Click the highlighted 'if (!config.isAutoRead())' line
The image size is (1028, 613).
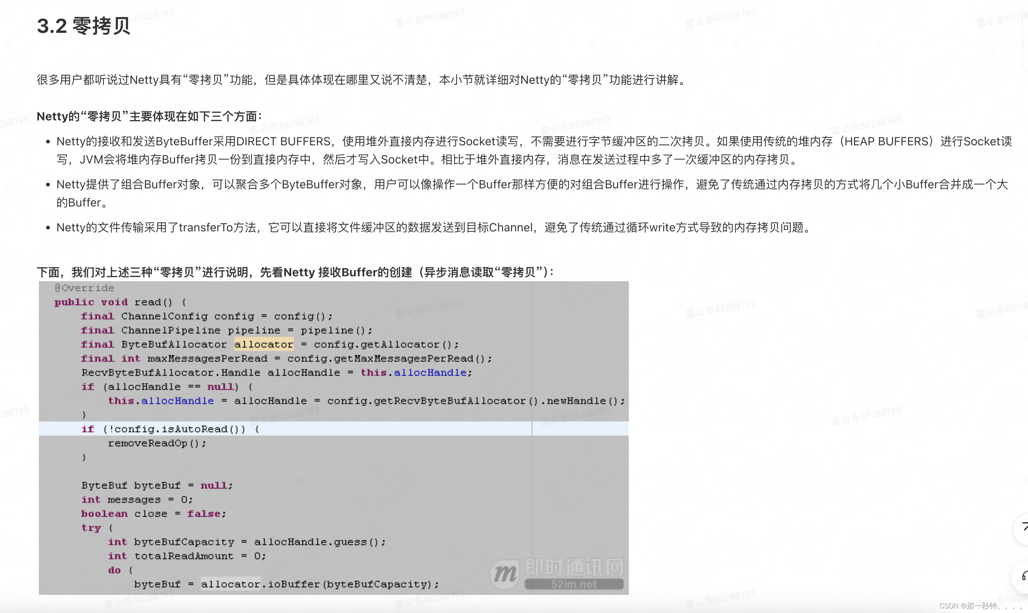coord(170,429)
